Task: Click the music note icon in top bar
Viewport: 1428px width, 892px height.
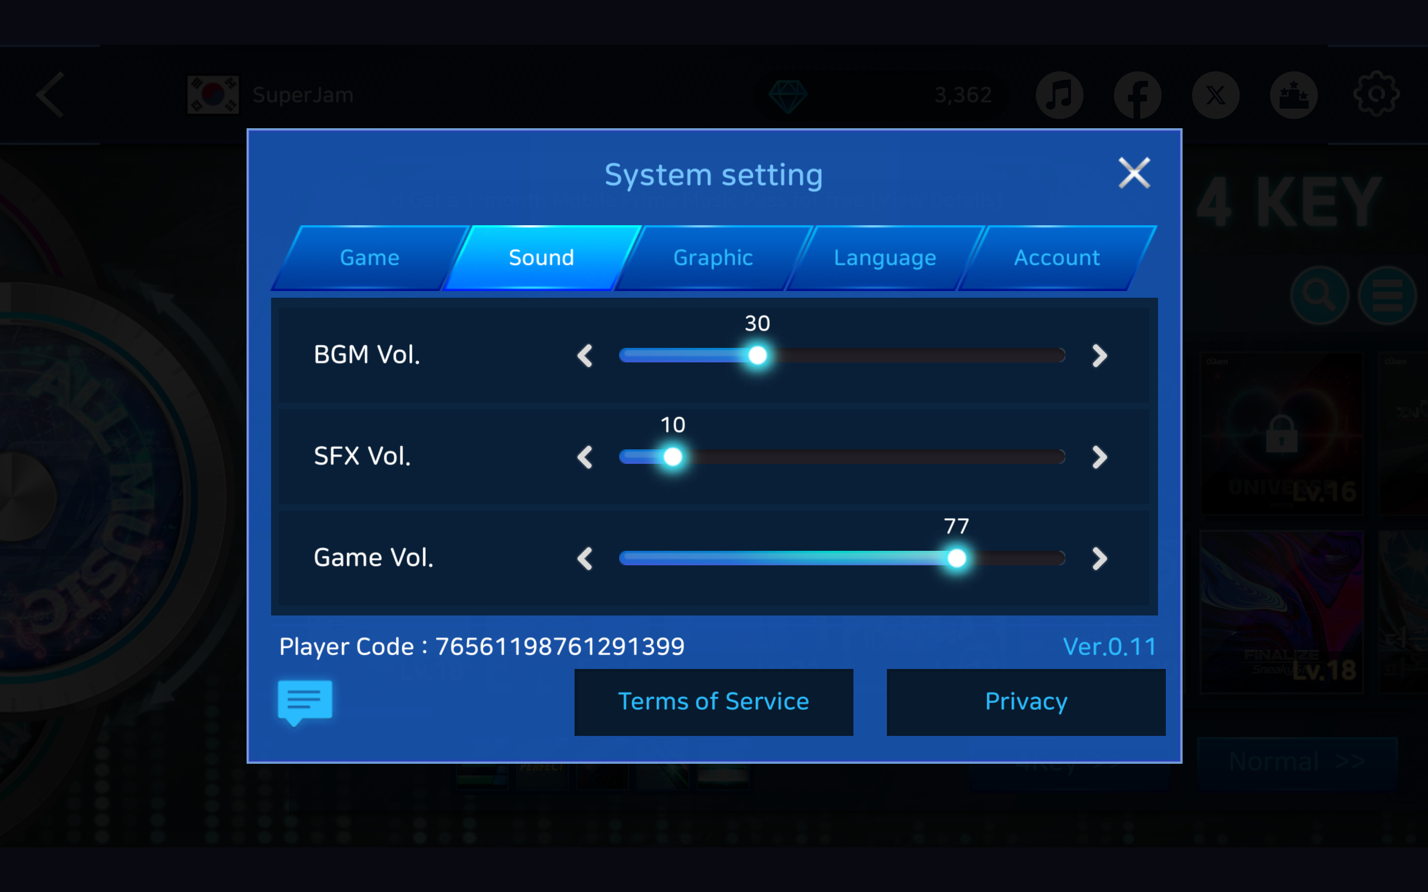Action: [x=1060, y=95]
